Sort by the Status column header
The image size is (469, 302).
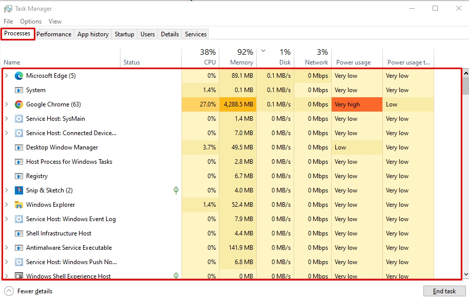click(151, 57)
